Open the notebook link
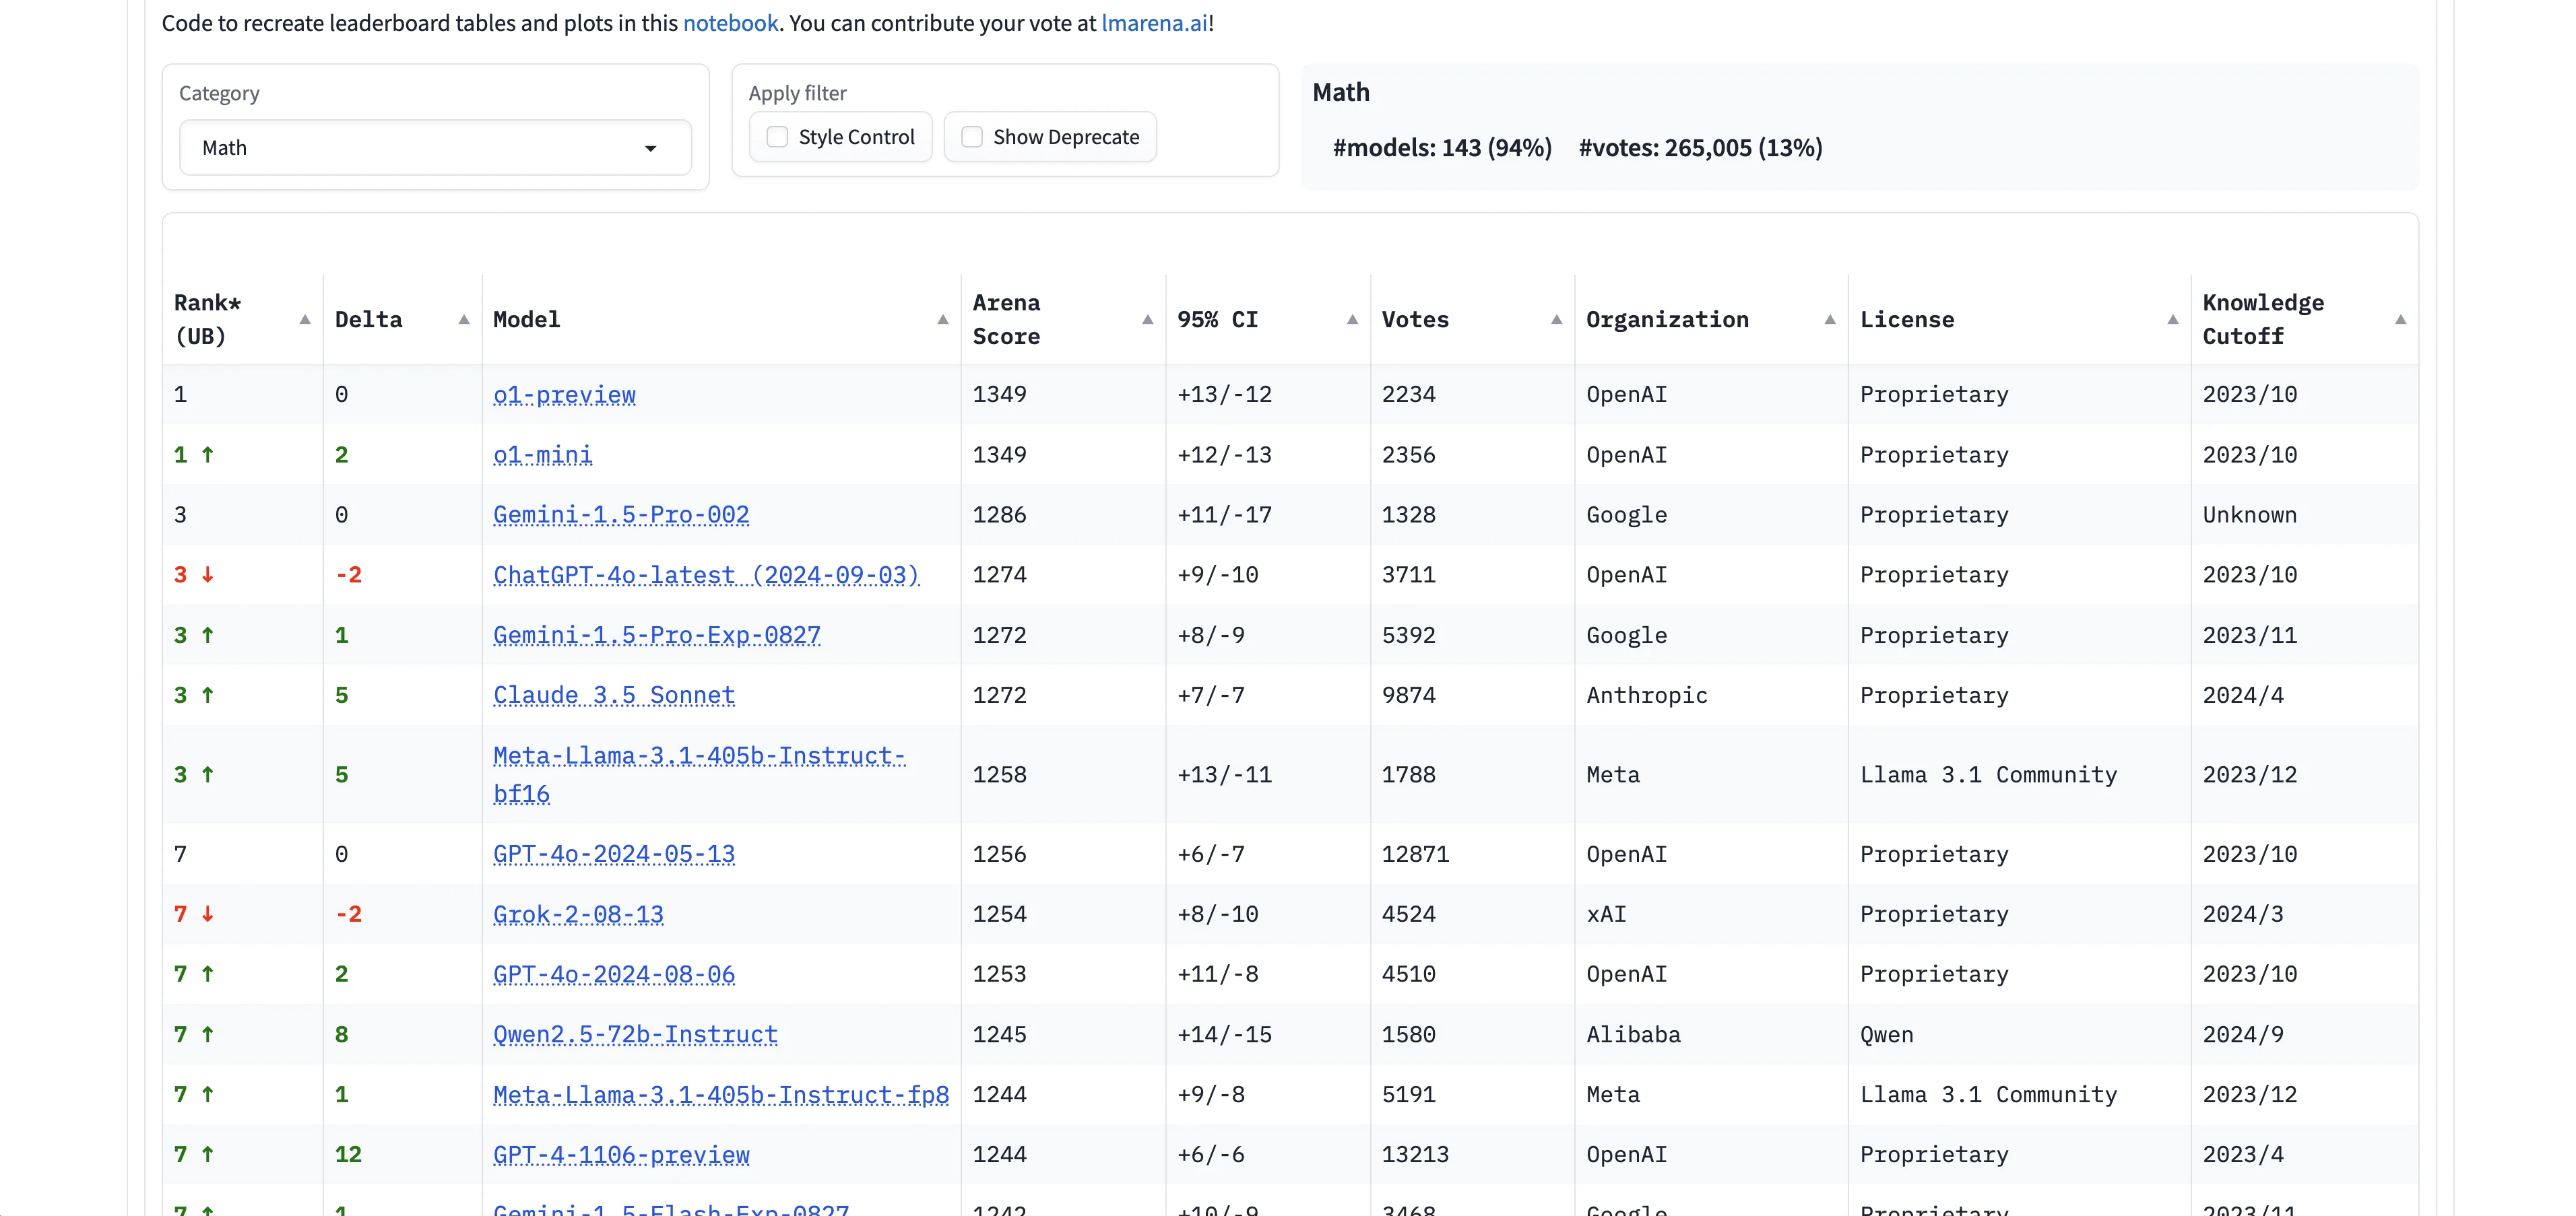Viewport: 2576px width, 1216px height. [730, 23]
